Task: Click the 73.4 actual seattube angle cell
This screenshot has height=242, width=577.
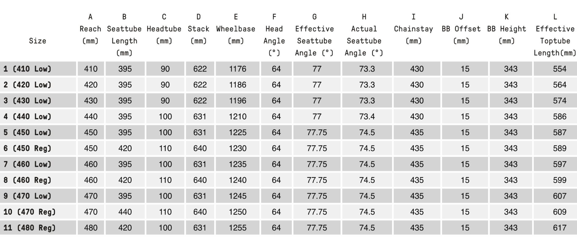Action: 367,117
